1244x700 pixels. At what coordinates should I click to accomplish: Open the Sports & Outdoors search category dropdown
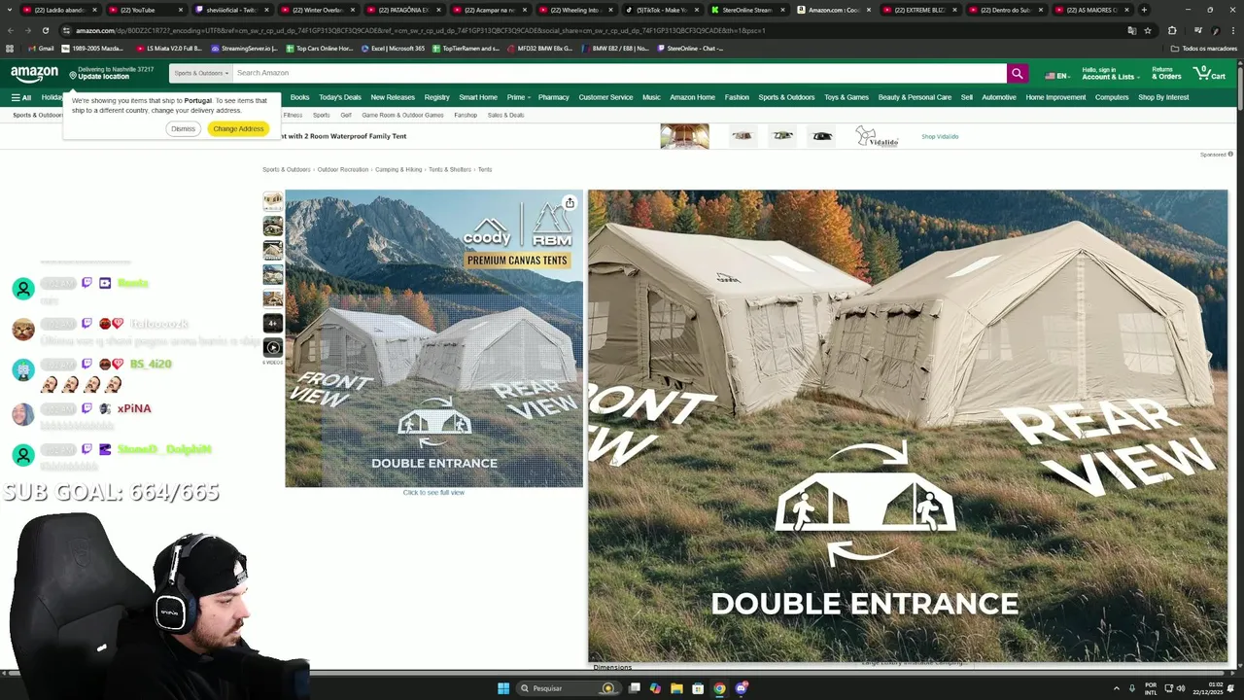pos(201,73)
